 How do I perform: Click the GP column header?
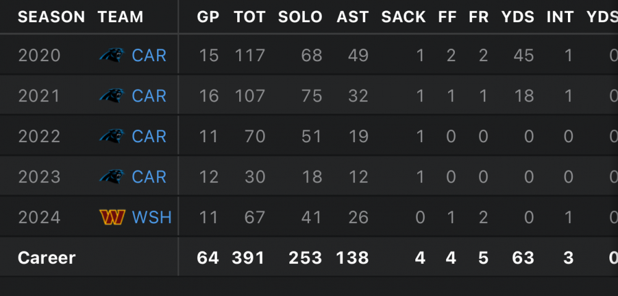[x=208, y=17]
